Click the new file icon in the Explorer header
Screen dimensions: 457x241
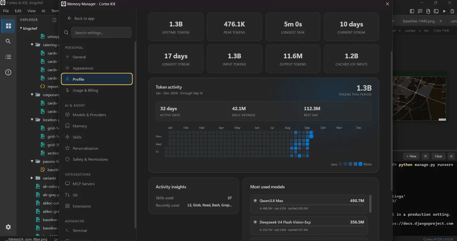[x=54, y=20]
